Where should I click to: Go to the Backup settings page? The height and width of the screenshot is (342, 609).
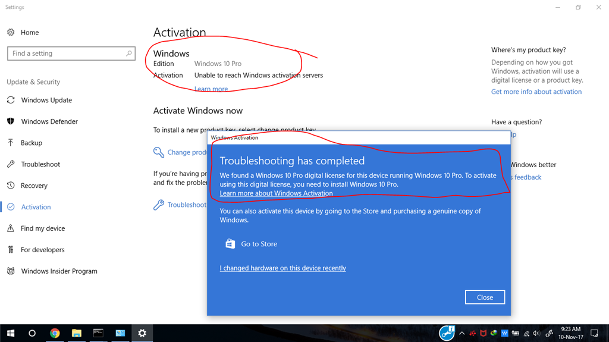coord(32,143)
